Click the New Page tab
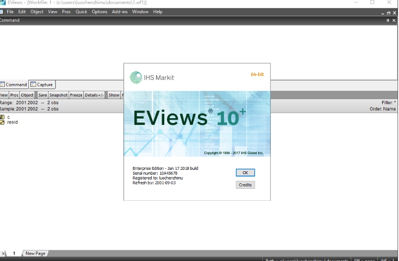 pos(35,253)
